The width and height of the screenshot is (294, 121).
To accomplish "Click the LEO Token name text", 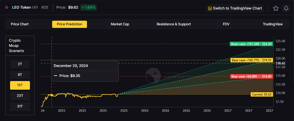I will click(x=21, y=7).
